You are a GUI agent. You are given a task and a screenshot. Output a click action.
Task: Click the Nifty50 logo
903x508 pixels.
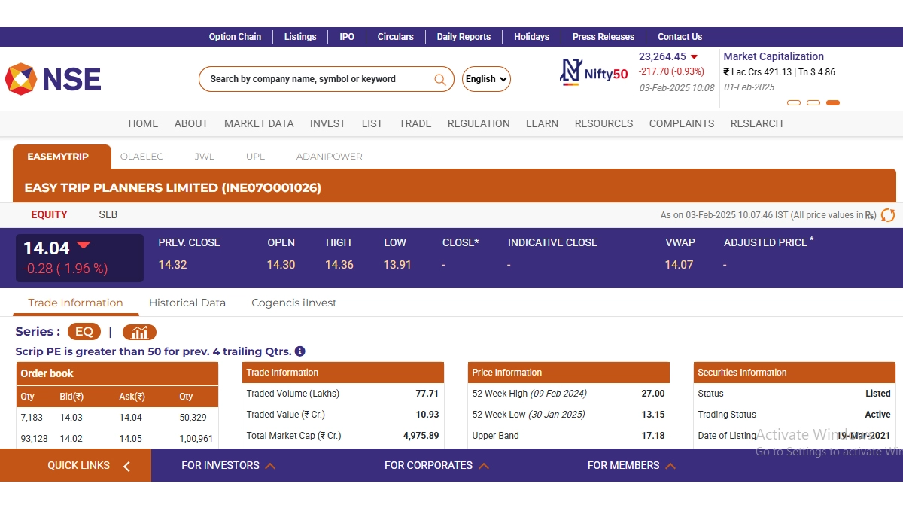[x=594, y=73]
